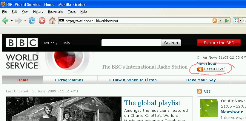Open the Back history dropdown arrow

point(12,21)
